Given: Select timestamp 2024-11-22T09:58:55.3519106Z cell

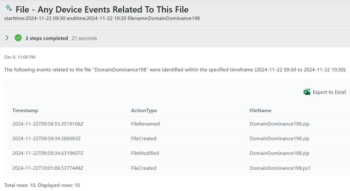Looking at the screenshot, I should [48, 124].
